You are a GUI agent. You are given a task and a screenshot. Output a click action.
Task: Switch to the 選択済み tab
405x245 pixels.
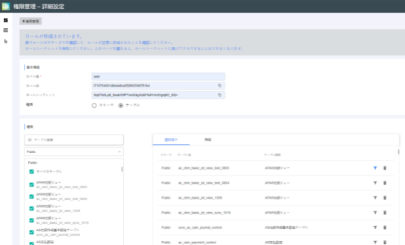pos(171,140)
